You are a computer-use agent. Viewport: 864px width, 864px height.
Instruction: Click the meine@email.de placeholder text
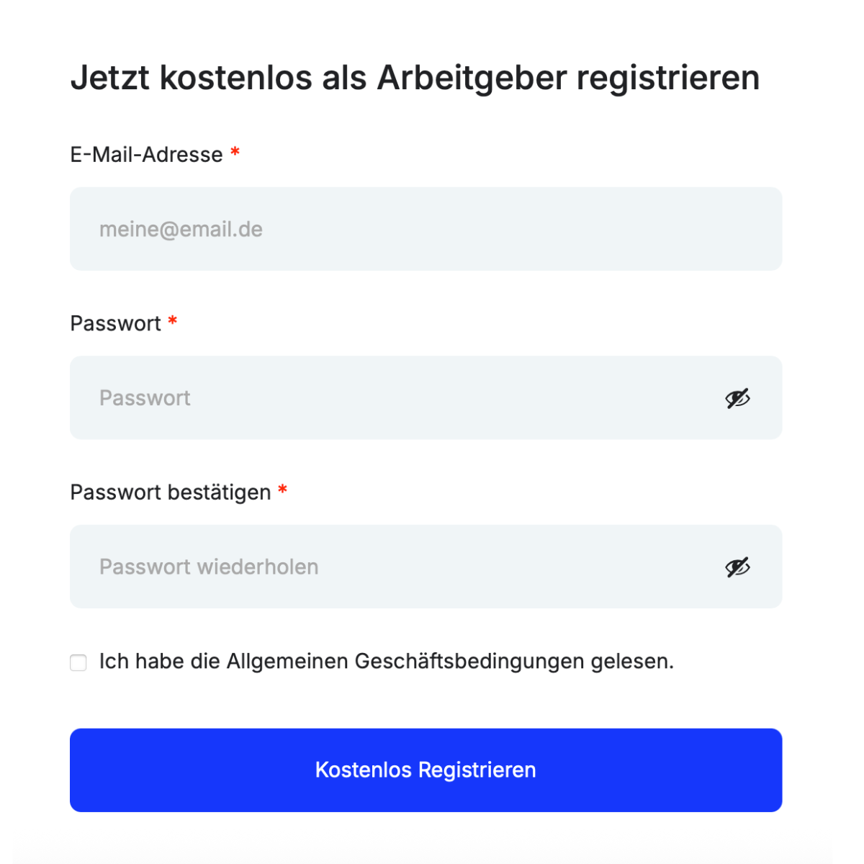pyautogui.click(x=181, y=230)
